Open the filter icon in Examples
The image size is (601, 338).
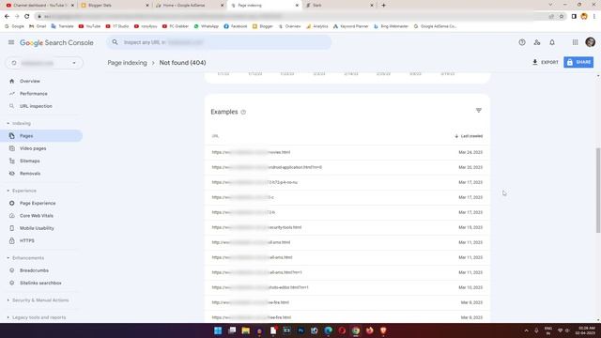(478, 111)
